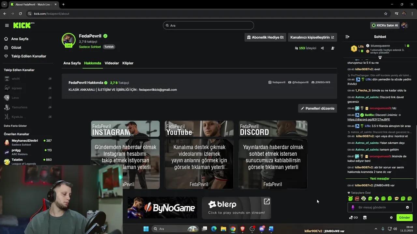Viewport: 417px width, 234px height.
Task: Click KICKs Satın Al button
Action: (x=385, y=25)
